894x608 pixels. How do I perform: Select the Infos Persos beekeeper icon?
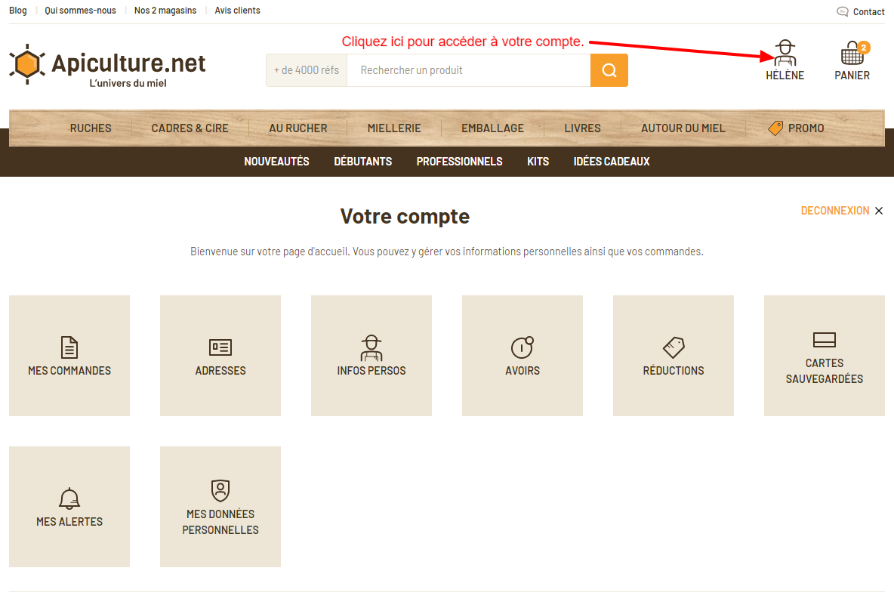coord(371,347)
